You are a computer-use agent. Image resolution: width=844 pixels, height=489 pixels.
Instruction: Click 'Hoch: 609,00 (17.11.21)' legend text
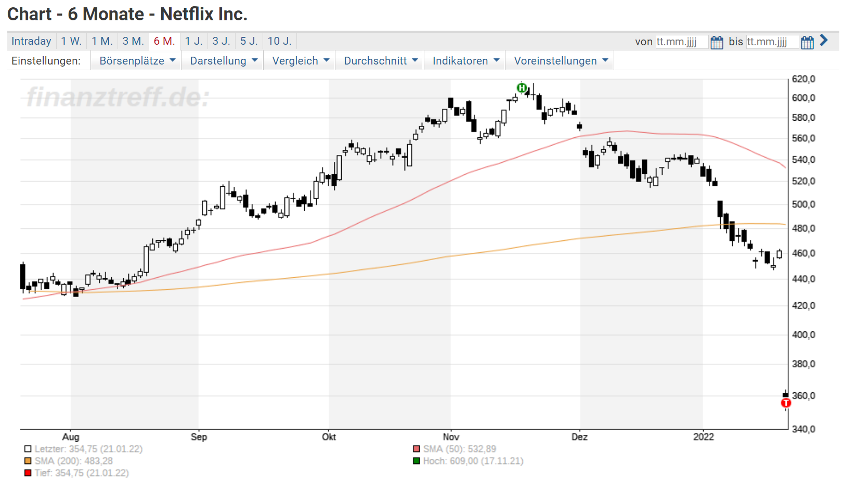(473, 461)
